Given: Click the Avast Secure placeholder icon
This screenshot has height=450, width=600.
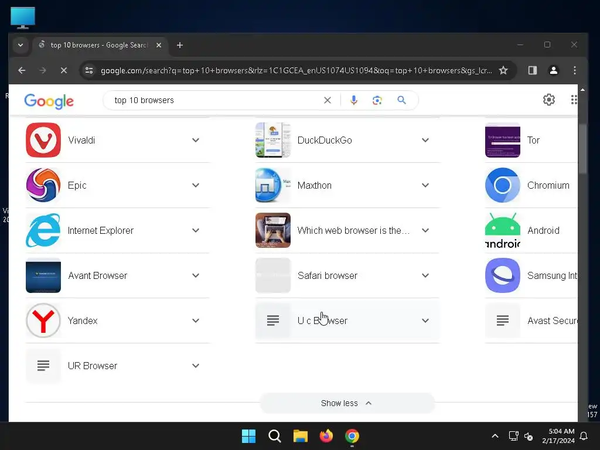Looking at the screenshot, I should coord(502,321).
